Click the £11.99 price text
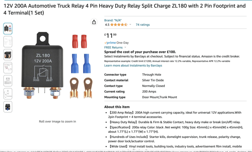Image resolution: width=252 pixels, height=152 pixels. (x=110, y=35)
